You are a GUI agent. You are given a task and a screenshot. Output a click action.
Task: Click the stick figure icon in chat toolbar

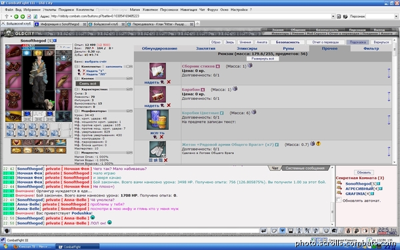[299, 231]
